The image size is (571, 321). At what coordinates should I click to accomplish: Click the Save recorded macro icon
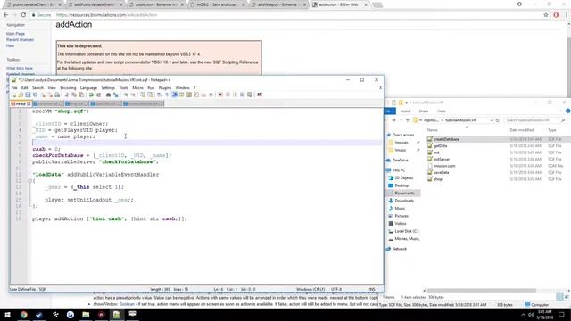(250, 95)
